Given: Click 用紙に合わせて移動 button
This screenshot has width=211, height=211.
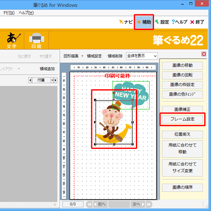Looking at the screenshot, I should pyautogui.click(x=182, y=149).
